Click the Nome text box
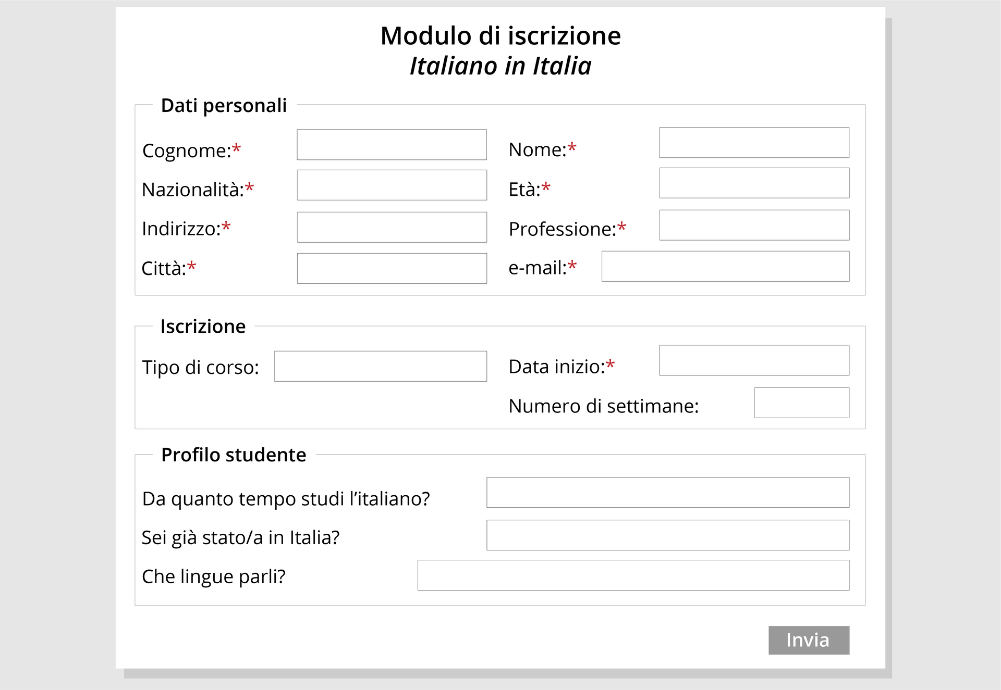The height and width of the screenshot is (690, 1001). [754, 143]
